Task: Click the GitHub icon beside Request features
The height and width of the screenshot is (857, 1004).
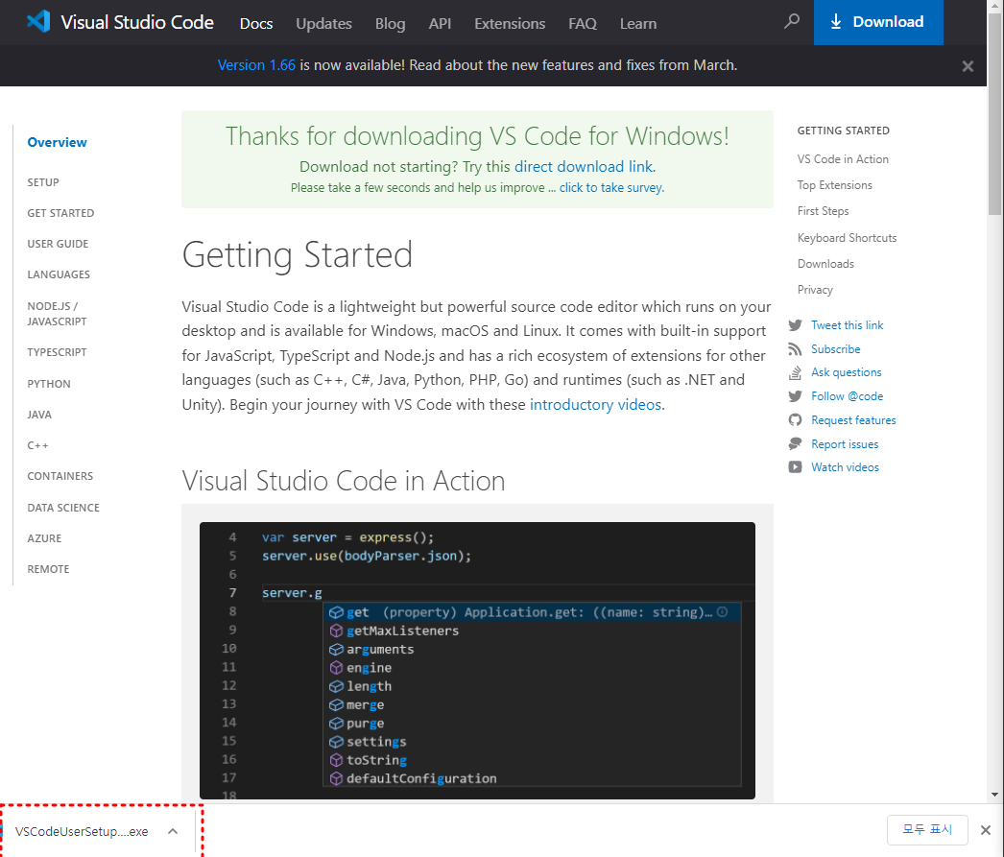Action: 796,419
